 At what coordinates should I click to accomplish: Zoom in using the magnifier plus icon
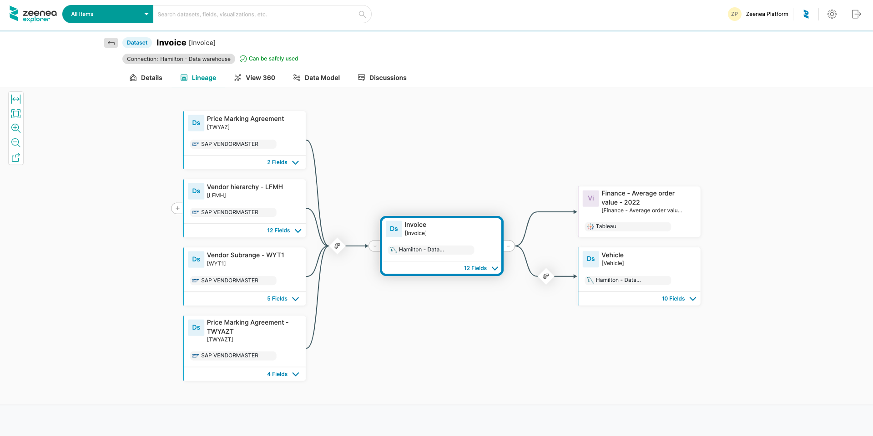coord(15,128)
